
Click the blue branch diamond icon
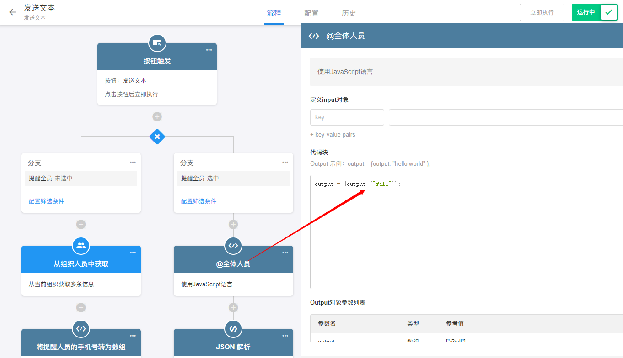coord(157,137)
